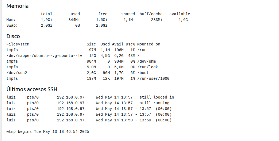Click the Mounted on column header
This screenshot has width=279, height=141.
click(149, 44)
